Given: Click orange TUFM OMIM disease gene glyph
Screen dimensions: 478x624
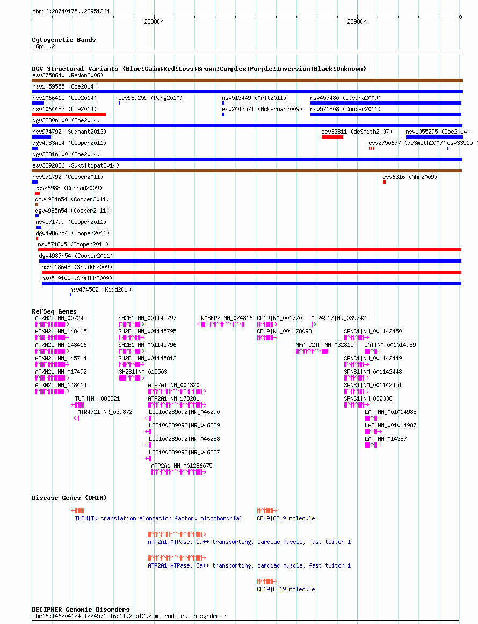Looking at the screenshot, I should pyautogui.click(x=78, y=511).
